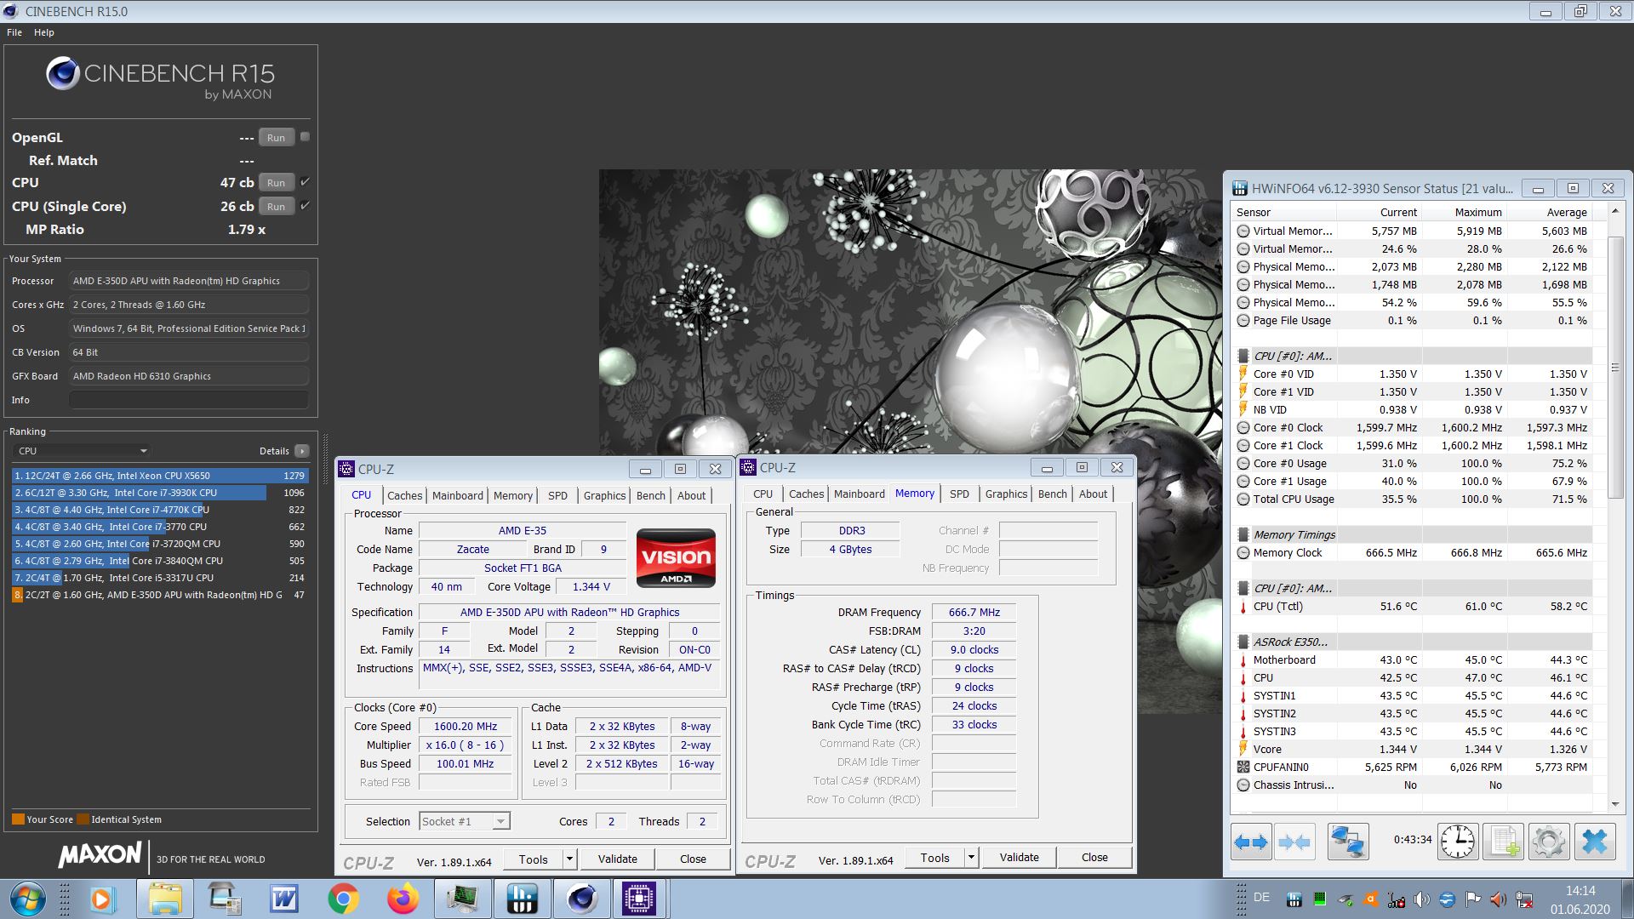Switch to HWiNFO64 in the taskbar
Viewport: 1634px width, 919px height.
(522, 899)
